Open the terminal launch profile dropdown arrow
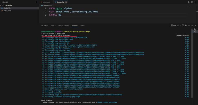Screen dimensions: 198x105 pyautogui.click(x=180, y=25)
